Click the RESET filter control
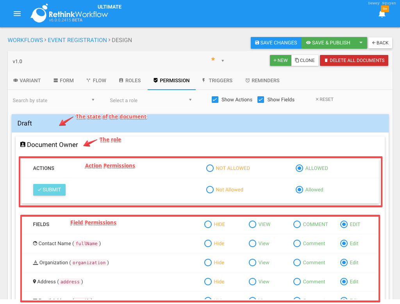Screen dimensions: 400x304 pos(324,99)
